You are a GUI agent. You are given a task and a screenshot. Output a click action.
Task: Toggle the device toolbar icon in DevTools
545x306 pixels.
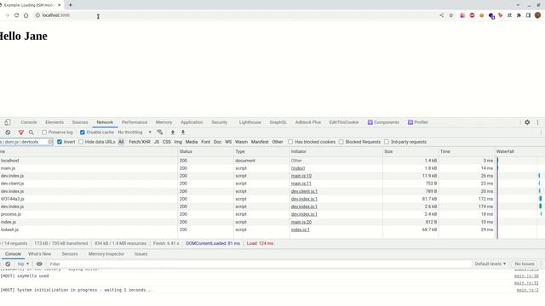click(x=8, y=122)
